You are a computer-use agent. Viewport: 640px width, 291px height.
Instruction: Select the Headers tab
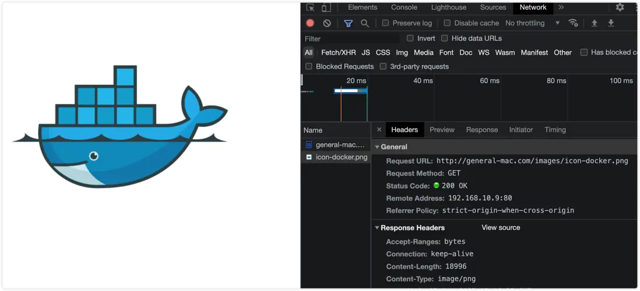(405, 130)
